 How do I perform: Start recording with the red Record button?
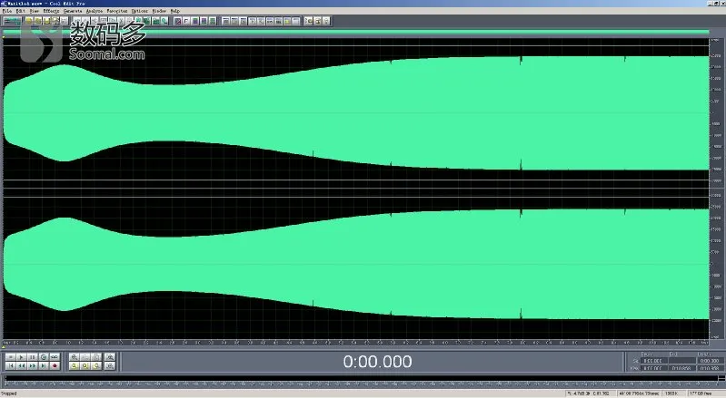point(55,365)
